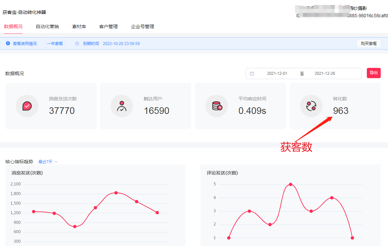Select the 数据概况 tab

(13, 27)
